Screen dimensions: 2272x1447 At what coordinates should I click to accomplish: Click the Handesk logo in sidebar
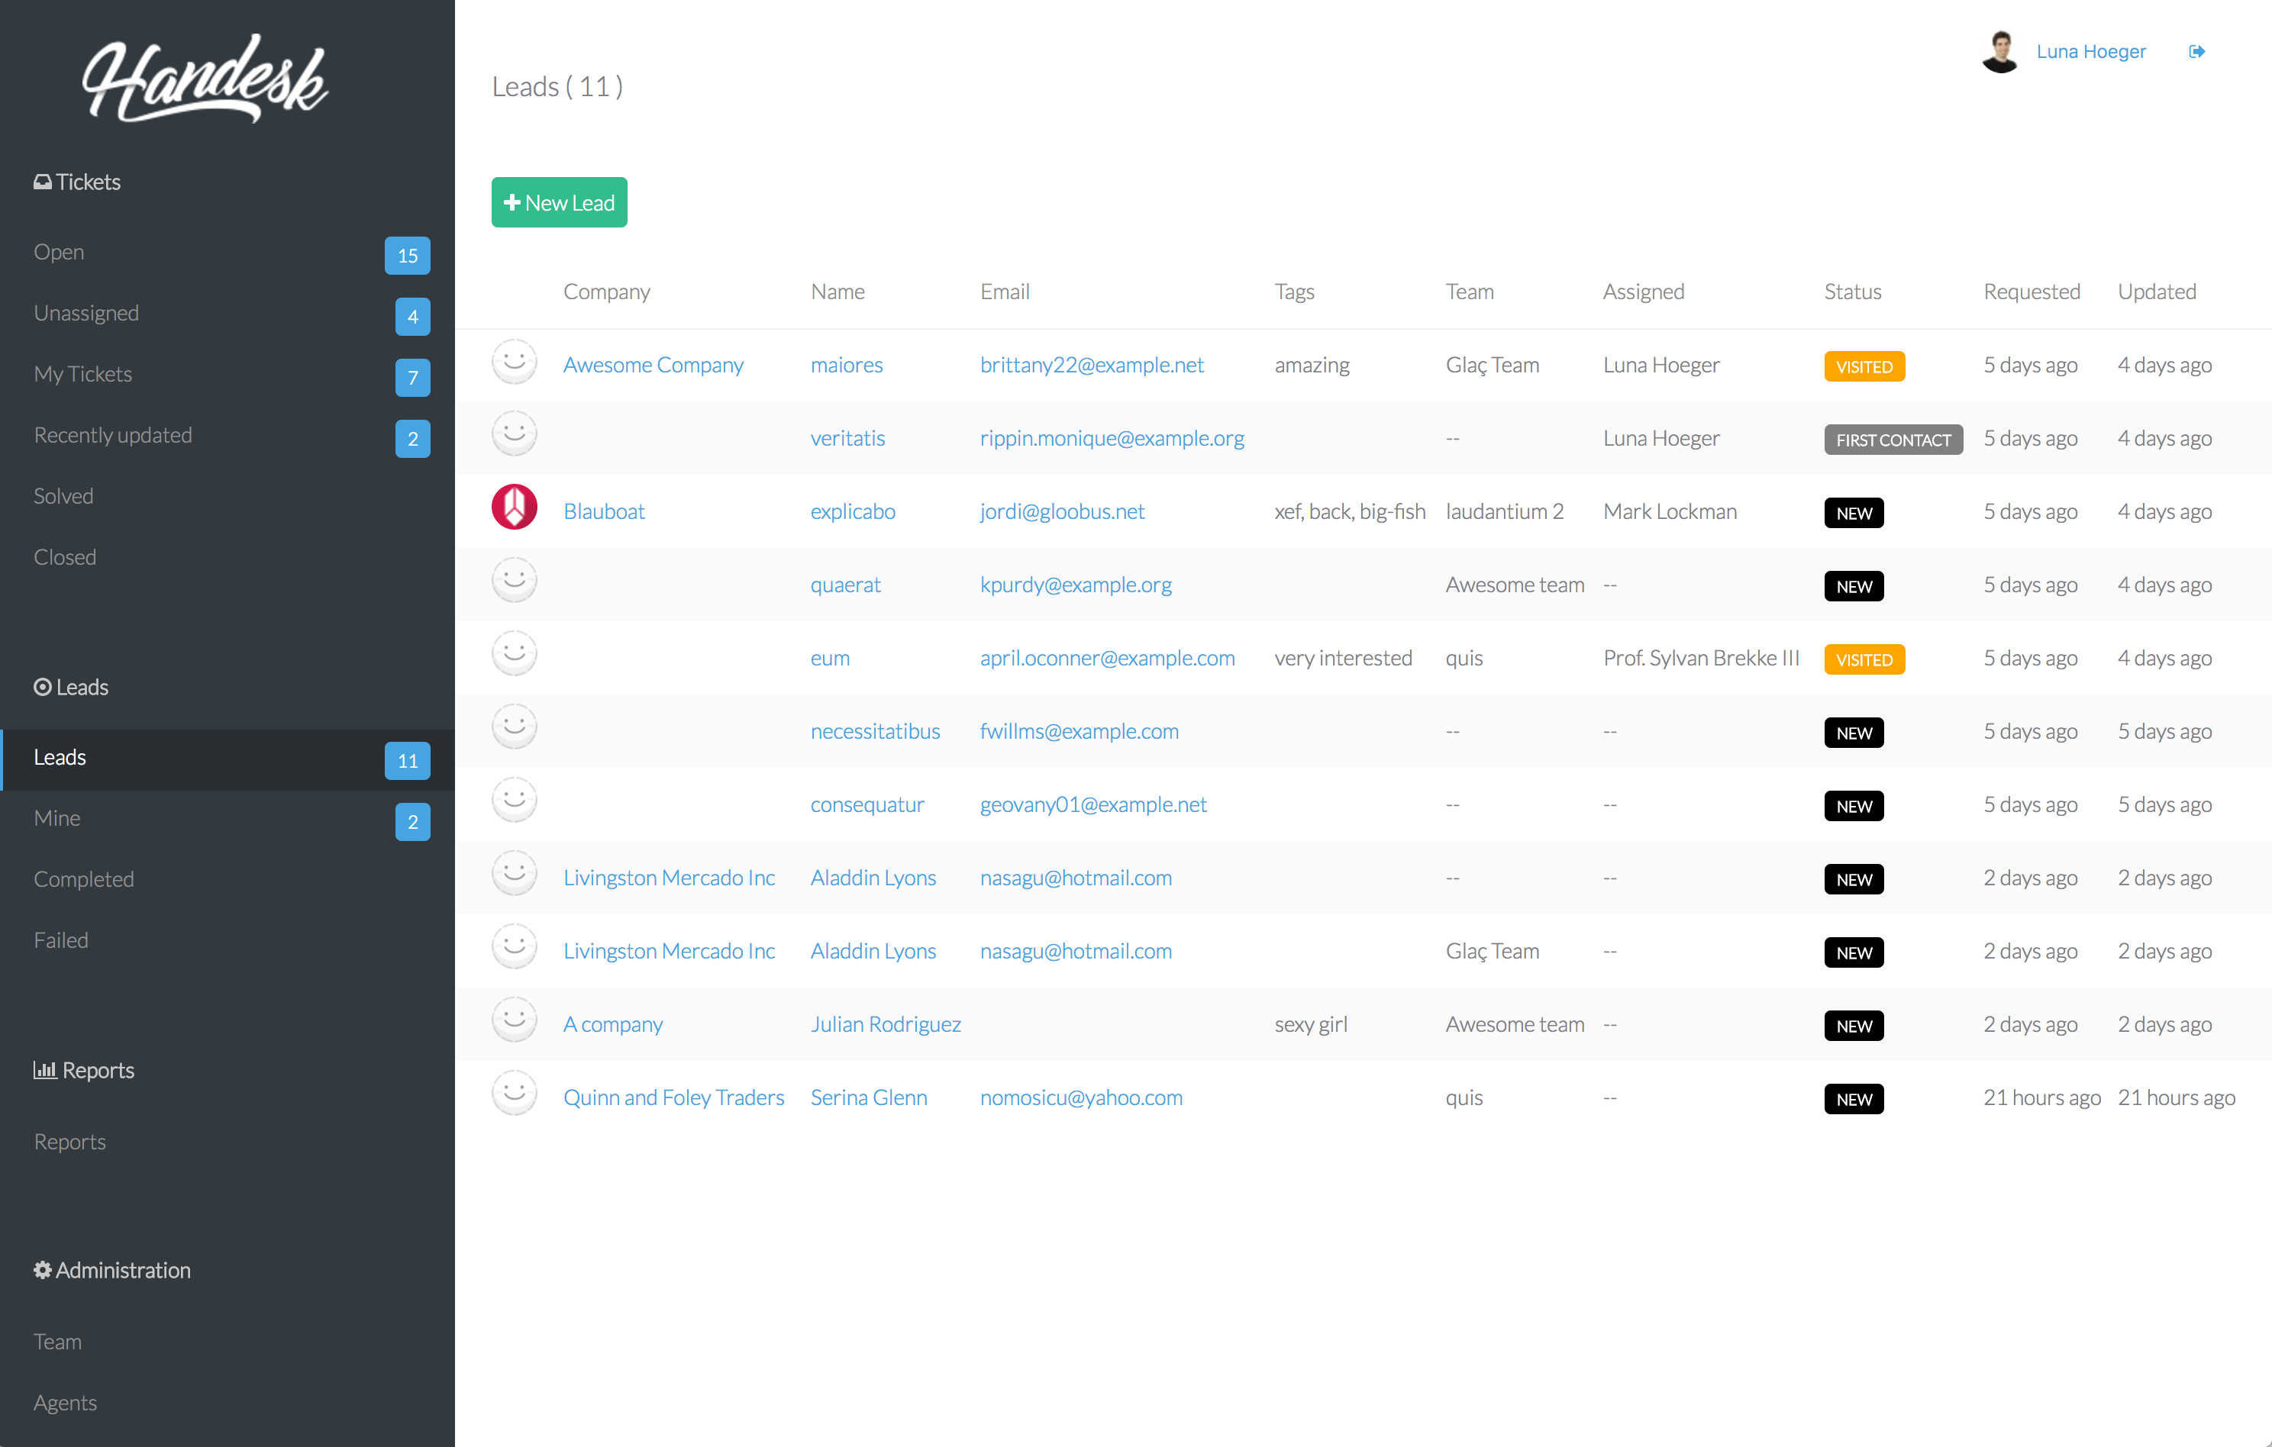point(205,79)
